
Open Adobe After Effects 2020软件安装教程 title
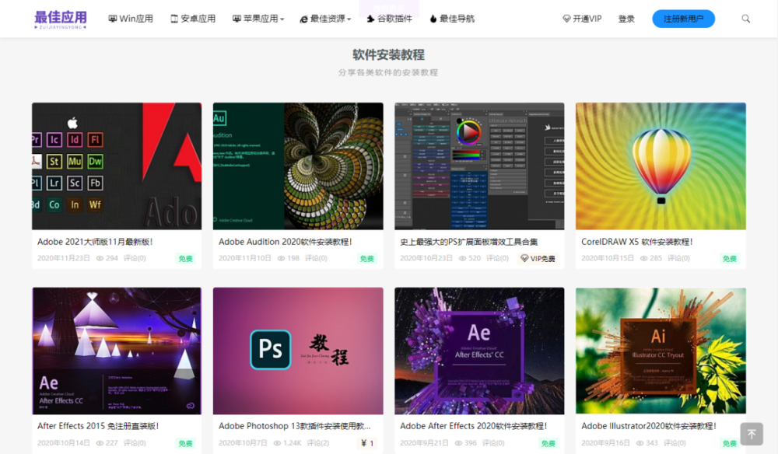(x=473, y=426)
